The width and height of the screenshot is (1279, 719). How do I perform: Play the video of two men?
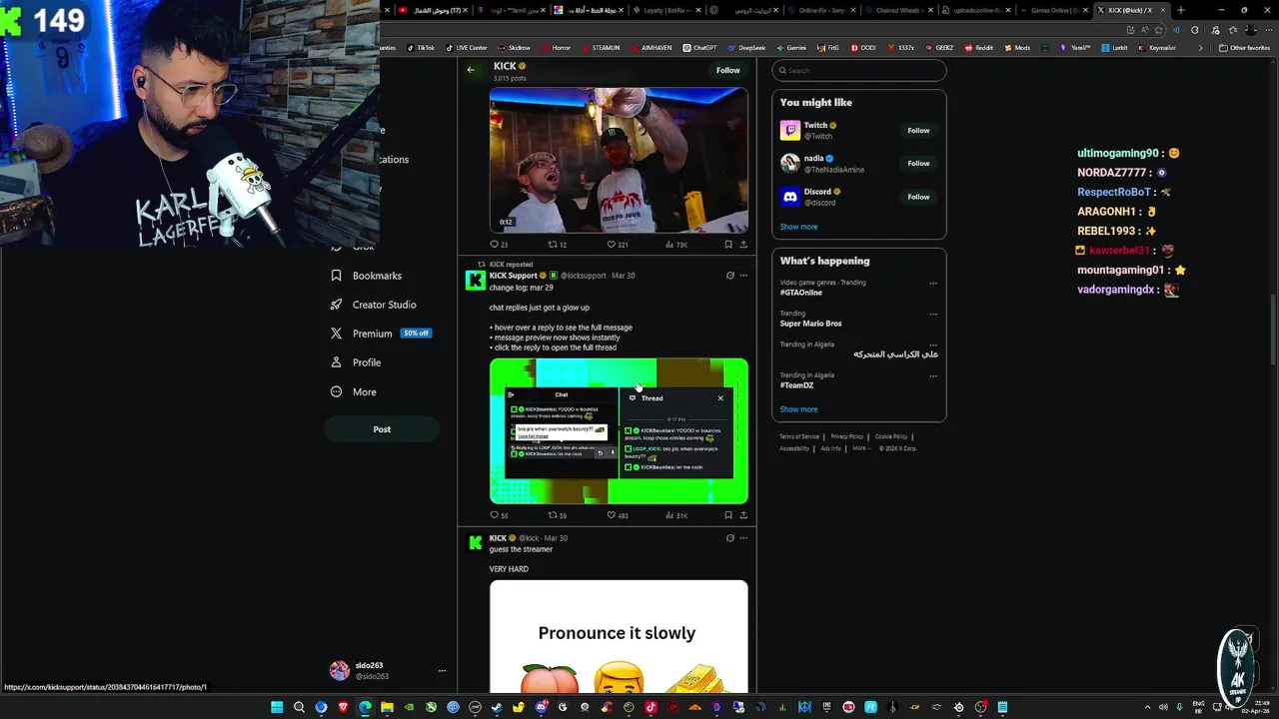click(619, 160)
